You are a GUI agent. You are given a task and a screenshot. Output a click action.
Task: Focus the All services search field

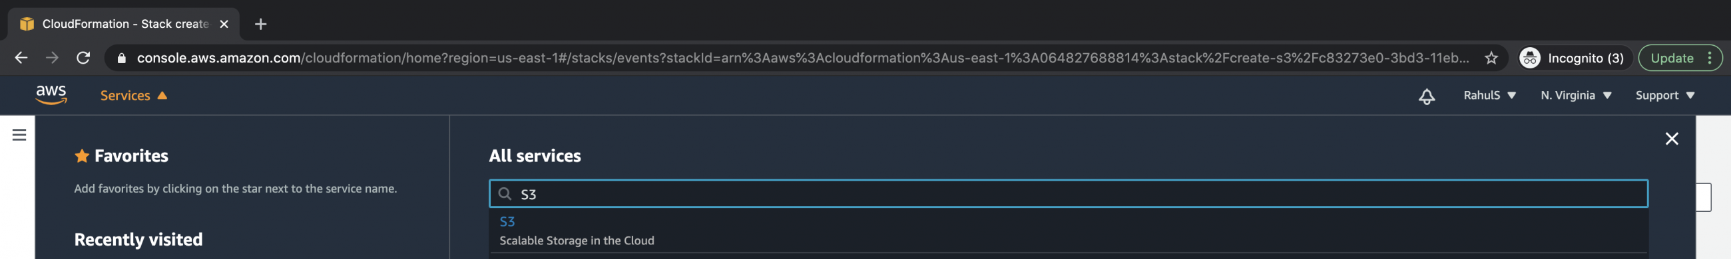1068,194
